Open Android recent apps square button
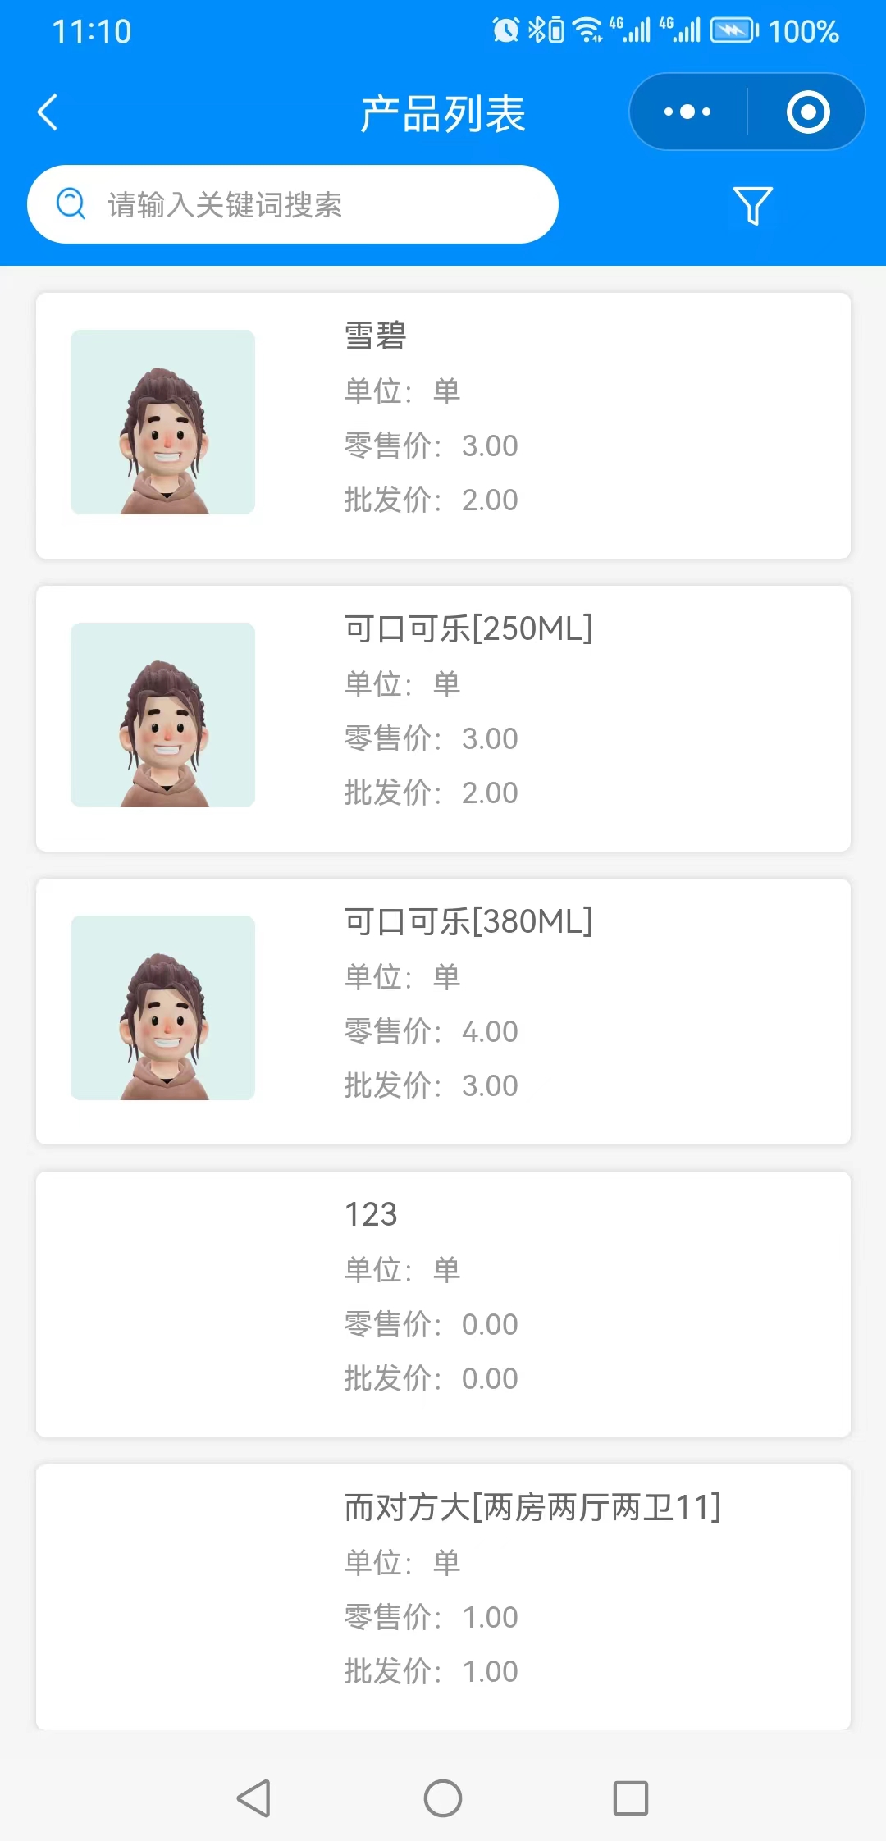Image resolution: width=886 pixels, height=1841 pixels. point(630,1798)
